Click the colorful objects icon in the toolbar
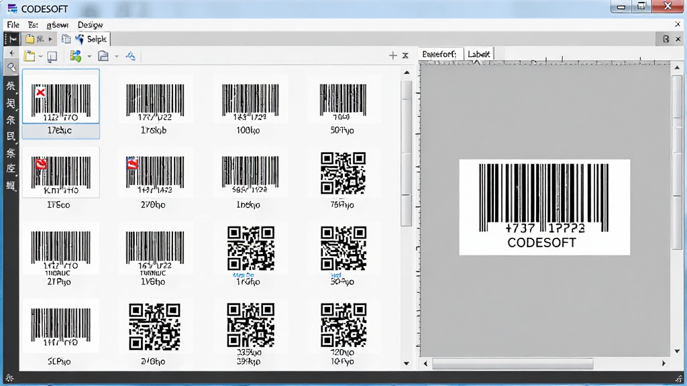 click(75, 56)
